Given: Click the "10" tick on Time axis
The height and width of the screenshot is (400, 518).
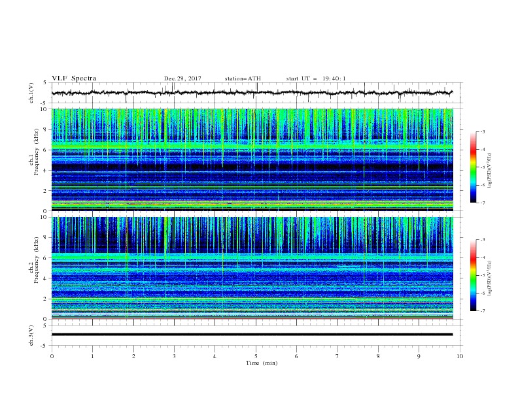Looking at the screenshot, I should (460, 356).
